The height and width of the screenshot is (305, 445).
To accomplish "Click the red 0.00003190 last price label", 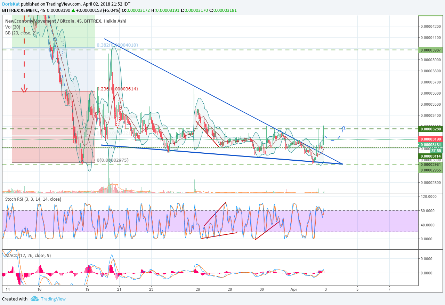I will tap(430, 139).
